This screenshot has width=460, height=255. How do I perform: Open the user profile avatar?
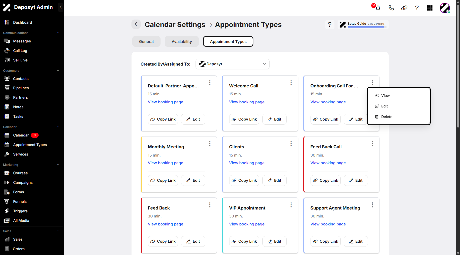445,8
